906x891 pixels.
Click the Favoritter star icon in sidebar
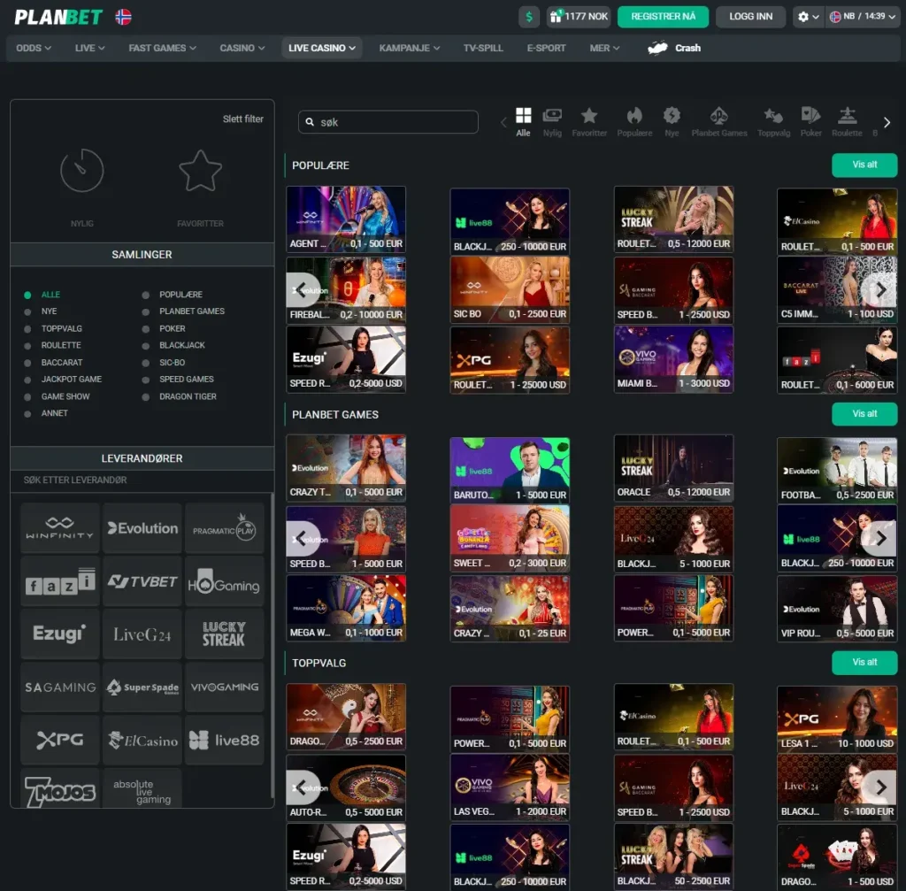pos(201,171)
